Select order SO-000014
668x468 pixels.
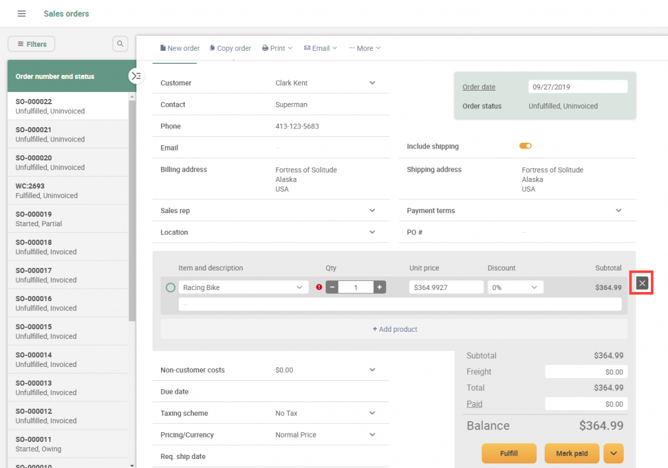68,359
